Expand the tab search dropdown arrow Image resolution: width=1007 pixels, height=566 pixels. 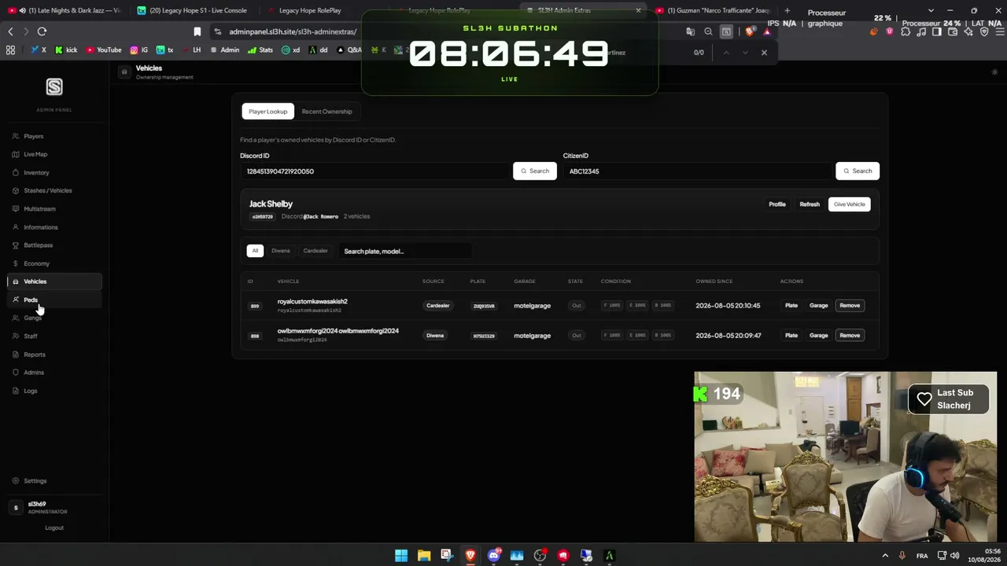pos(931,10)
